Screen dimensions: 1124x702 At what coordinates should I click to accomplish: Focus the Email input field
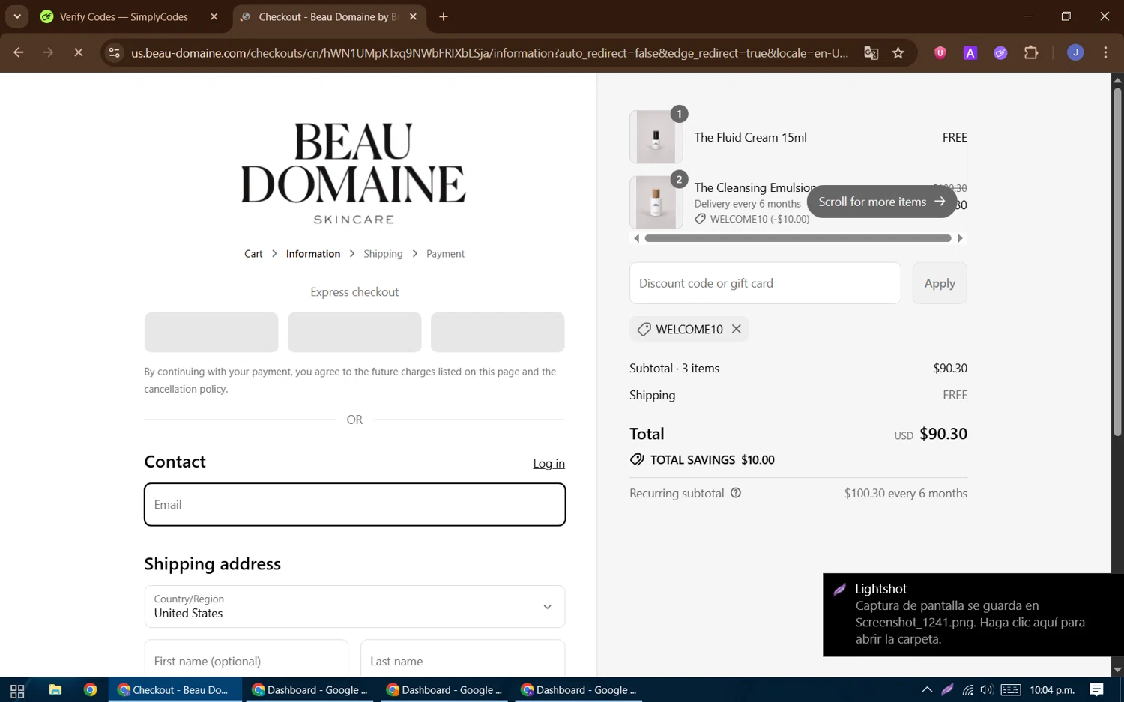[354, 504]
